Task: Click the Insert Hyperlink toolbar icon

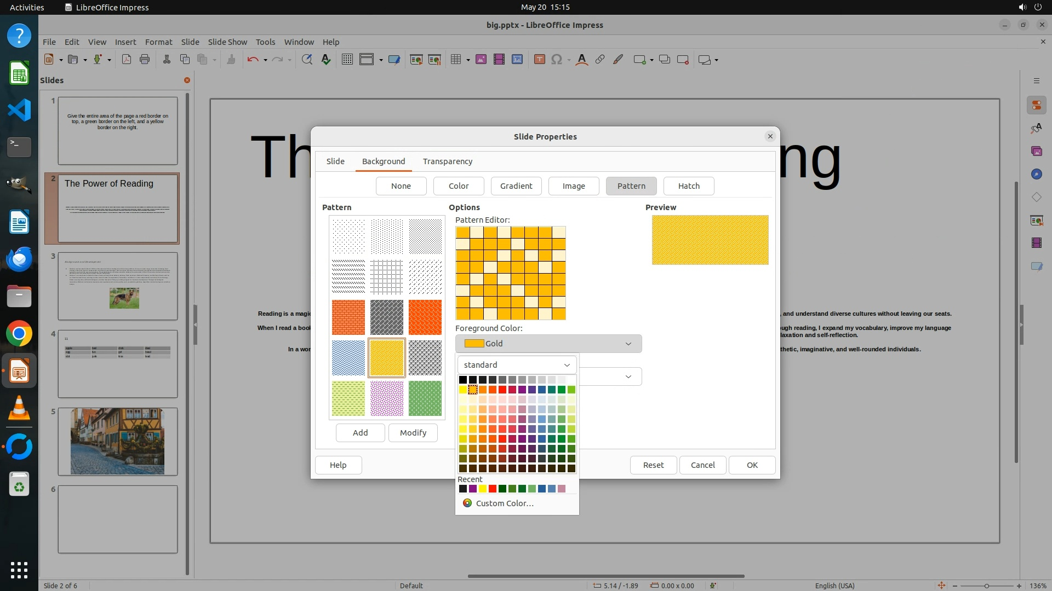Action: point(600,60)
